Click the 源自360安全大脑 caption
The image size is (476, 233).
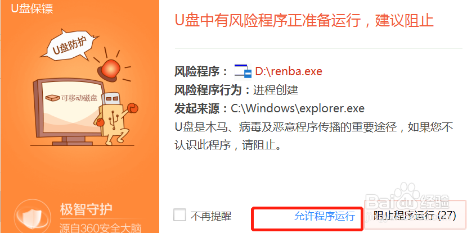click(x=100, y=228)
